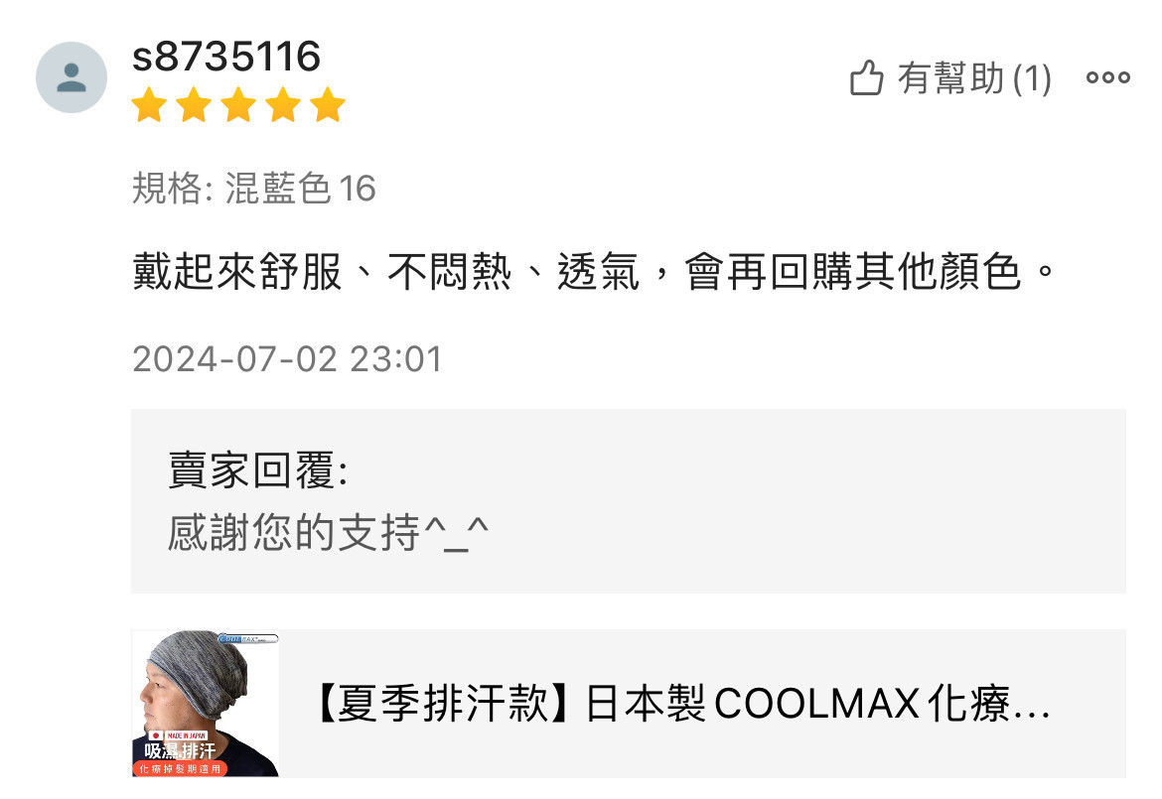Click the 規格: 混藍色 16 variant label
Image resolution: width=1162 pixels, height=799 pixels.
click(254, 188)
